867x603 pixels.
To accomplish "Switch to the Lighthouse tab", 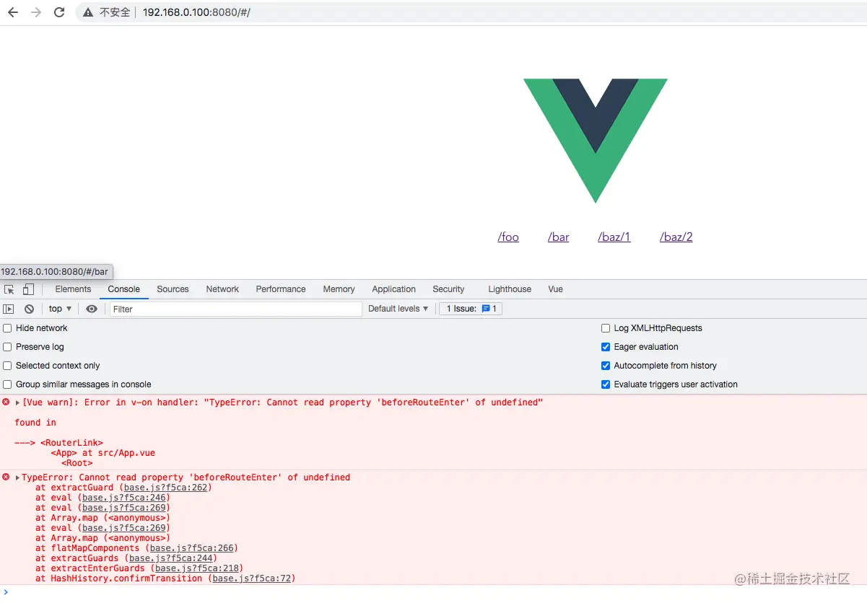I will (x=510, y=289).
